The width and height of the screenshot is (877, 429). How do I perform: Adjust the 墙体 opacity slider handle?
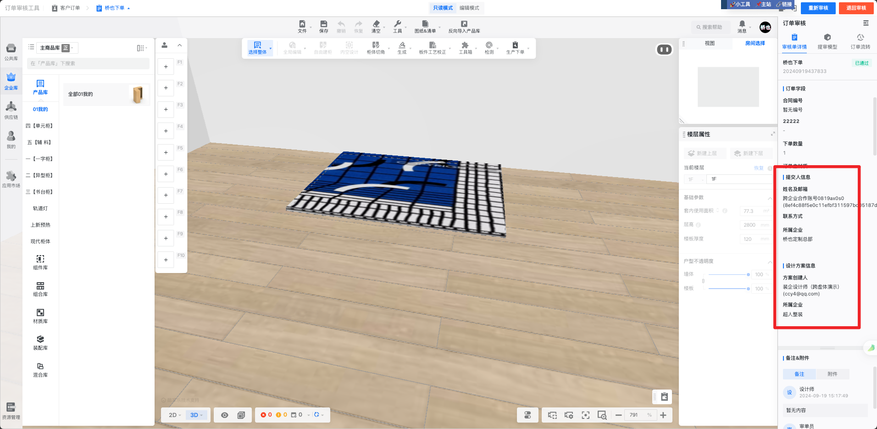(748, 274)
